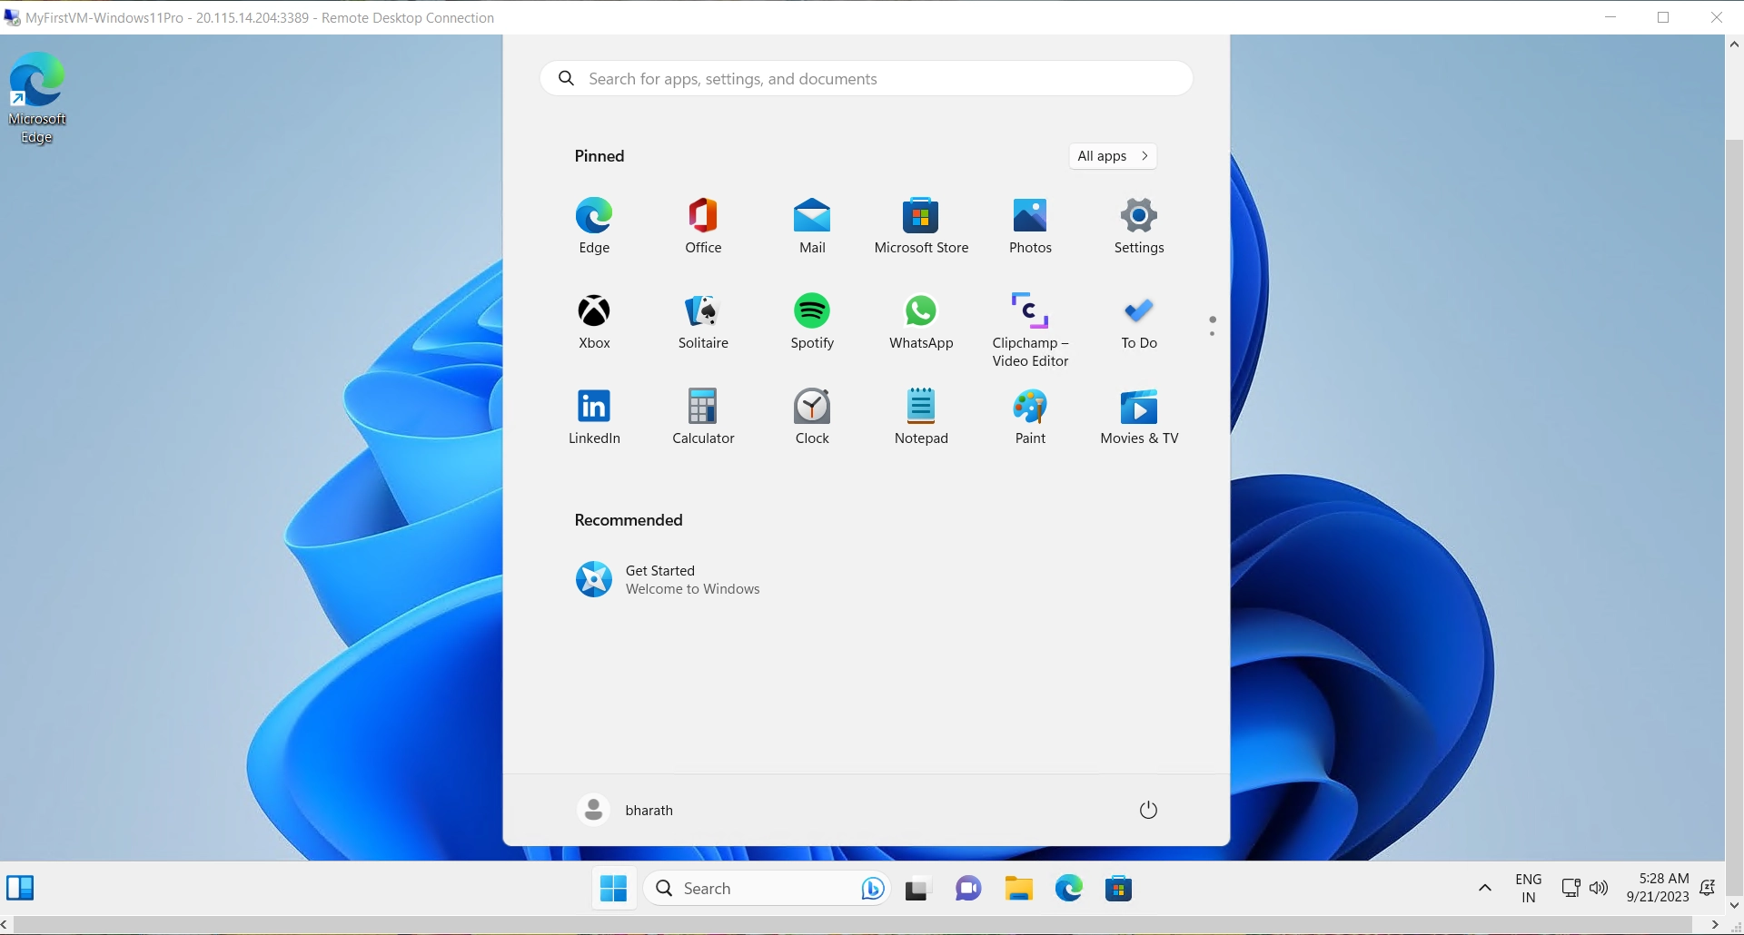Launch Spotify
The height and width of the screenshot is (935, 1744).
(x=812, y=321)
